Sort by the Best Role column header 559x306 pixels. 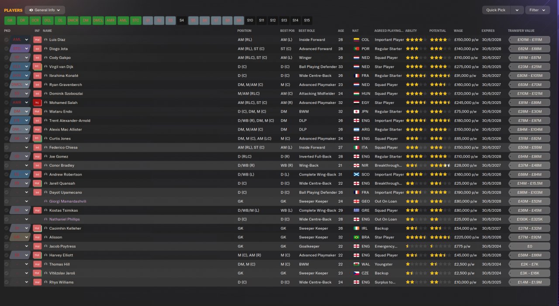[307, 31]
